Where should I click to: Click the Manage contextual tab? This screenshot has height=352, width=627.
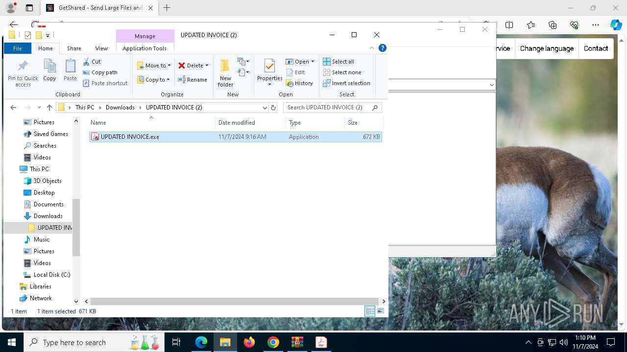click(145, 36)
